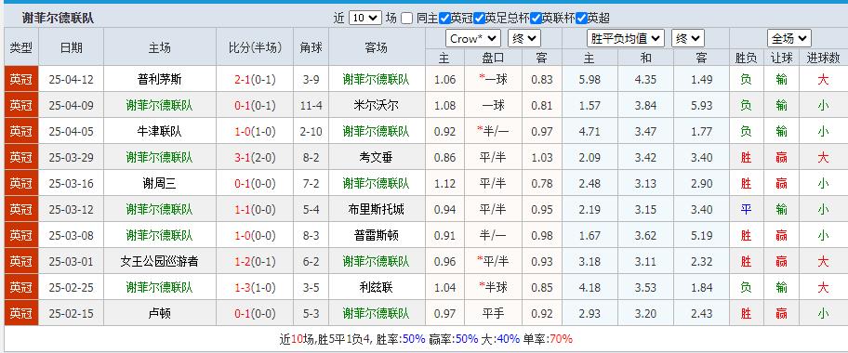Uncheck the 英超 checkbox
This screenshot has height=353, width=848.
(581, 19)
